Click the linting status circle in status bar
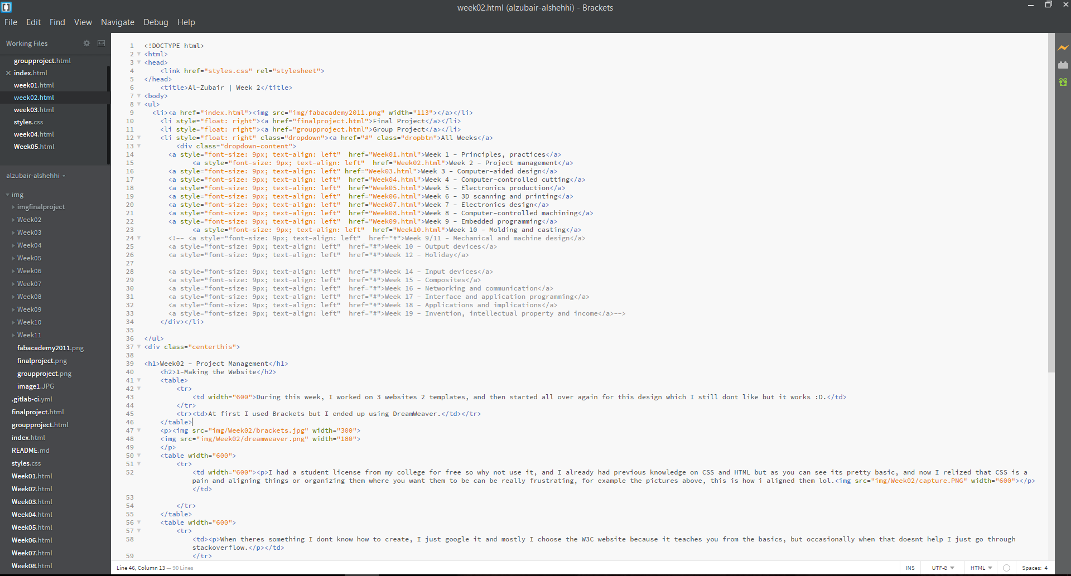Viewport: 1071px width, 576px height. tap(1006, 568)
